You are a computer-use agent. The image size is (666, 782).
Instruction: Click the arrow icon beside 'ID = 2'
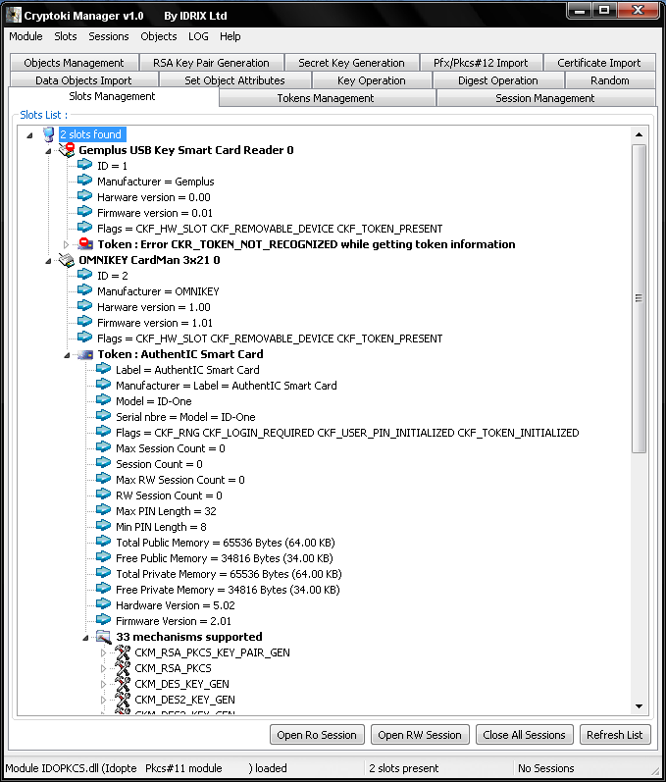[84, 274]
